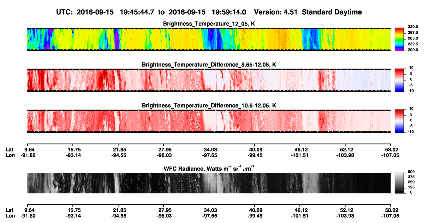434x223 pixels.
Task: Click latitude 58.02 under the 10.6-12.05 panel
Action: click(x=392, y=149)
